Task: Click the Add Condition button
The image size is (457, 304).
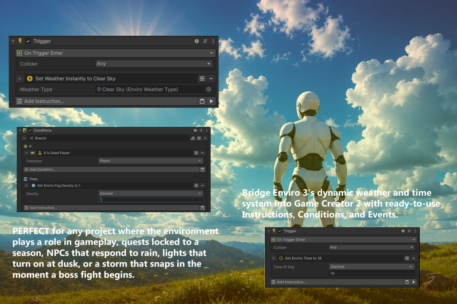Action: coord(111,169)
